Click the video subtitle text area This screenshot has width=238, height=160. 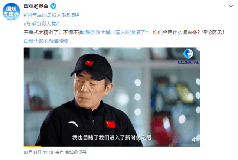[112, 138]
